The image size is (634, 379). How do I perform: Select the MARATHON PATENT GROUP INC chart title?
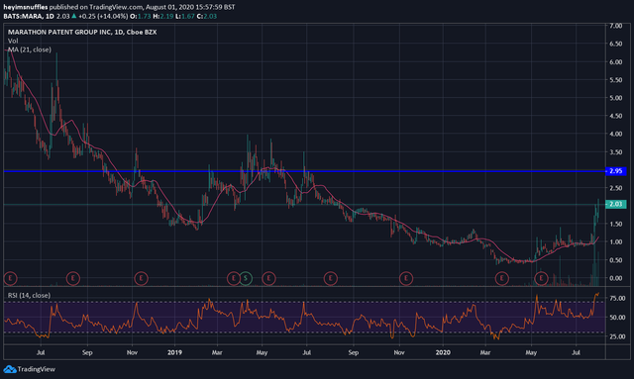[82, 32]
